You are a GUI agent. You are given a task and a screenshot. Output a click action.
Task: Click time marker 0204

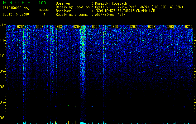click(77, 27)
